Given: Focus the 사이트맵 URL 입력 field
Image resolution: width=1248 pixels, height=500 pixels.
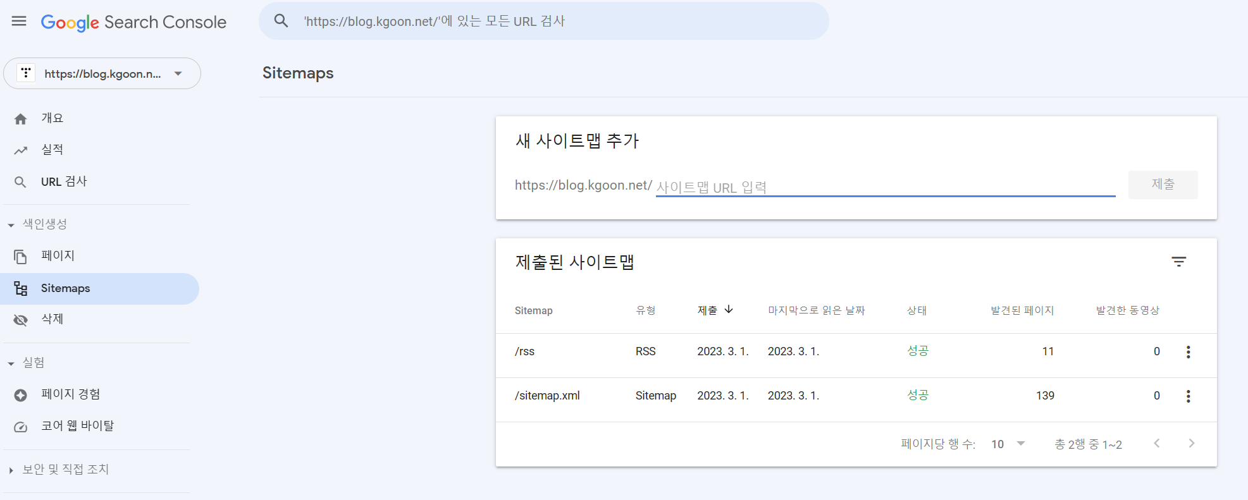Looking at the screenshot, I should (x=886, y=186).
